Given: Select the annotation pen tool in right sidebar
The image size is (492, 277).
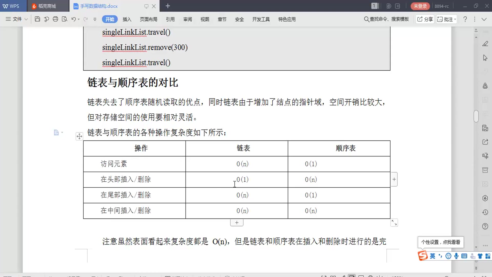Looking at the screenshot, I should [485, 44].
